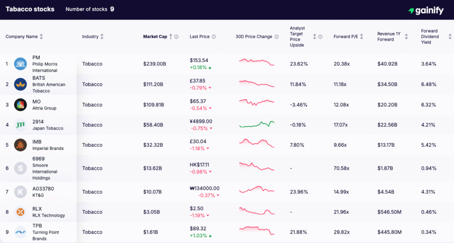
Task: Click the Imperial Brands logo icon
Action: point(20,145)
